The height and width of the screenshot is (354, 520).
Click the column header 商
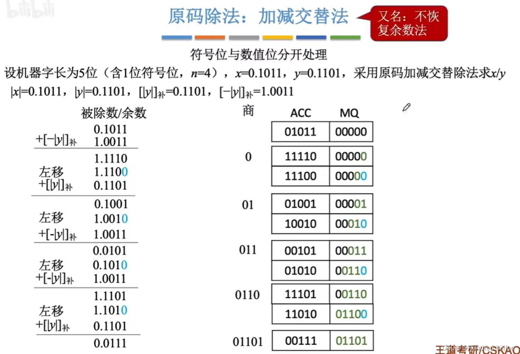(x=248, y=111)
